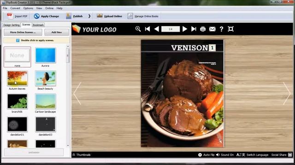Click the print icon
The image size is (295, 165).
(x=203, y=29)
